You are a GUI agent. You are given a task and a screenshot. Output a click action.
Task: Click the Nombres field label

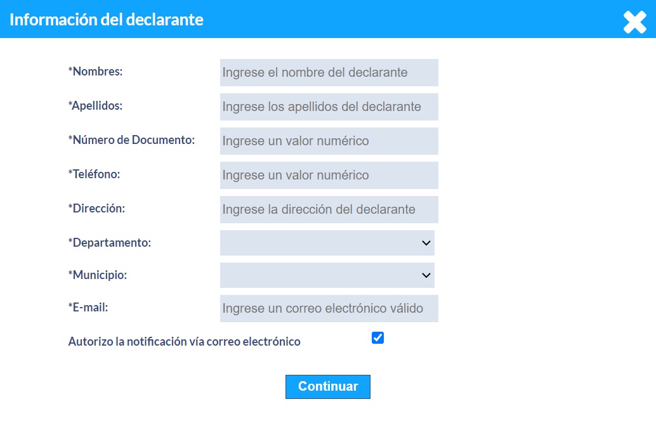[x=95, y=72]
